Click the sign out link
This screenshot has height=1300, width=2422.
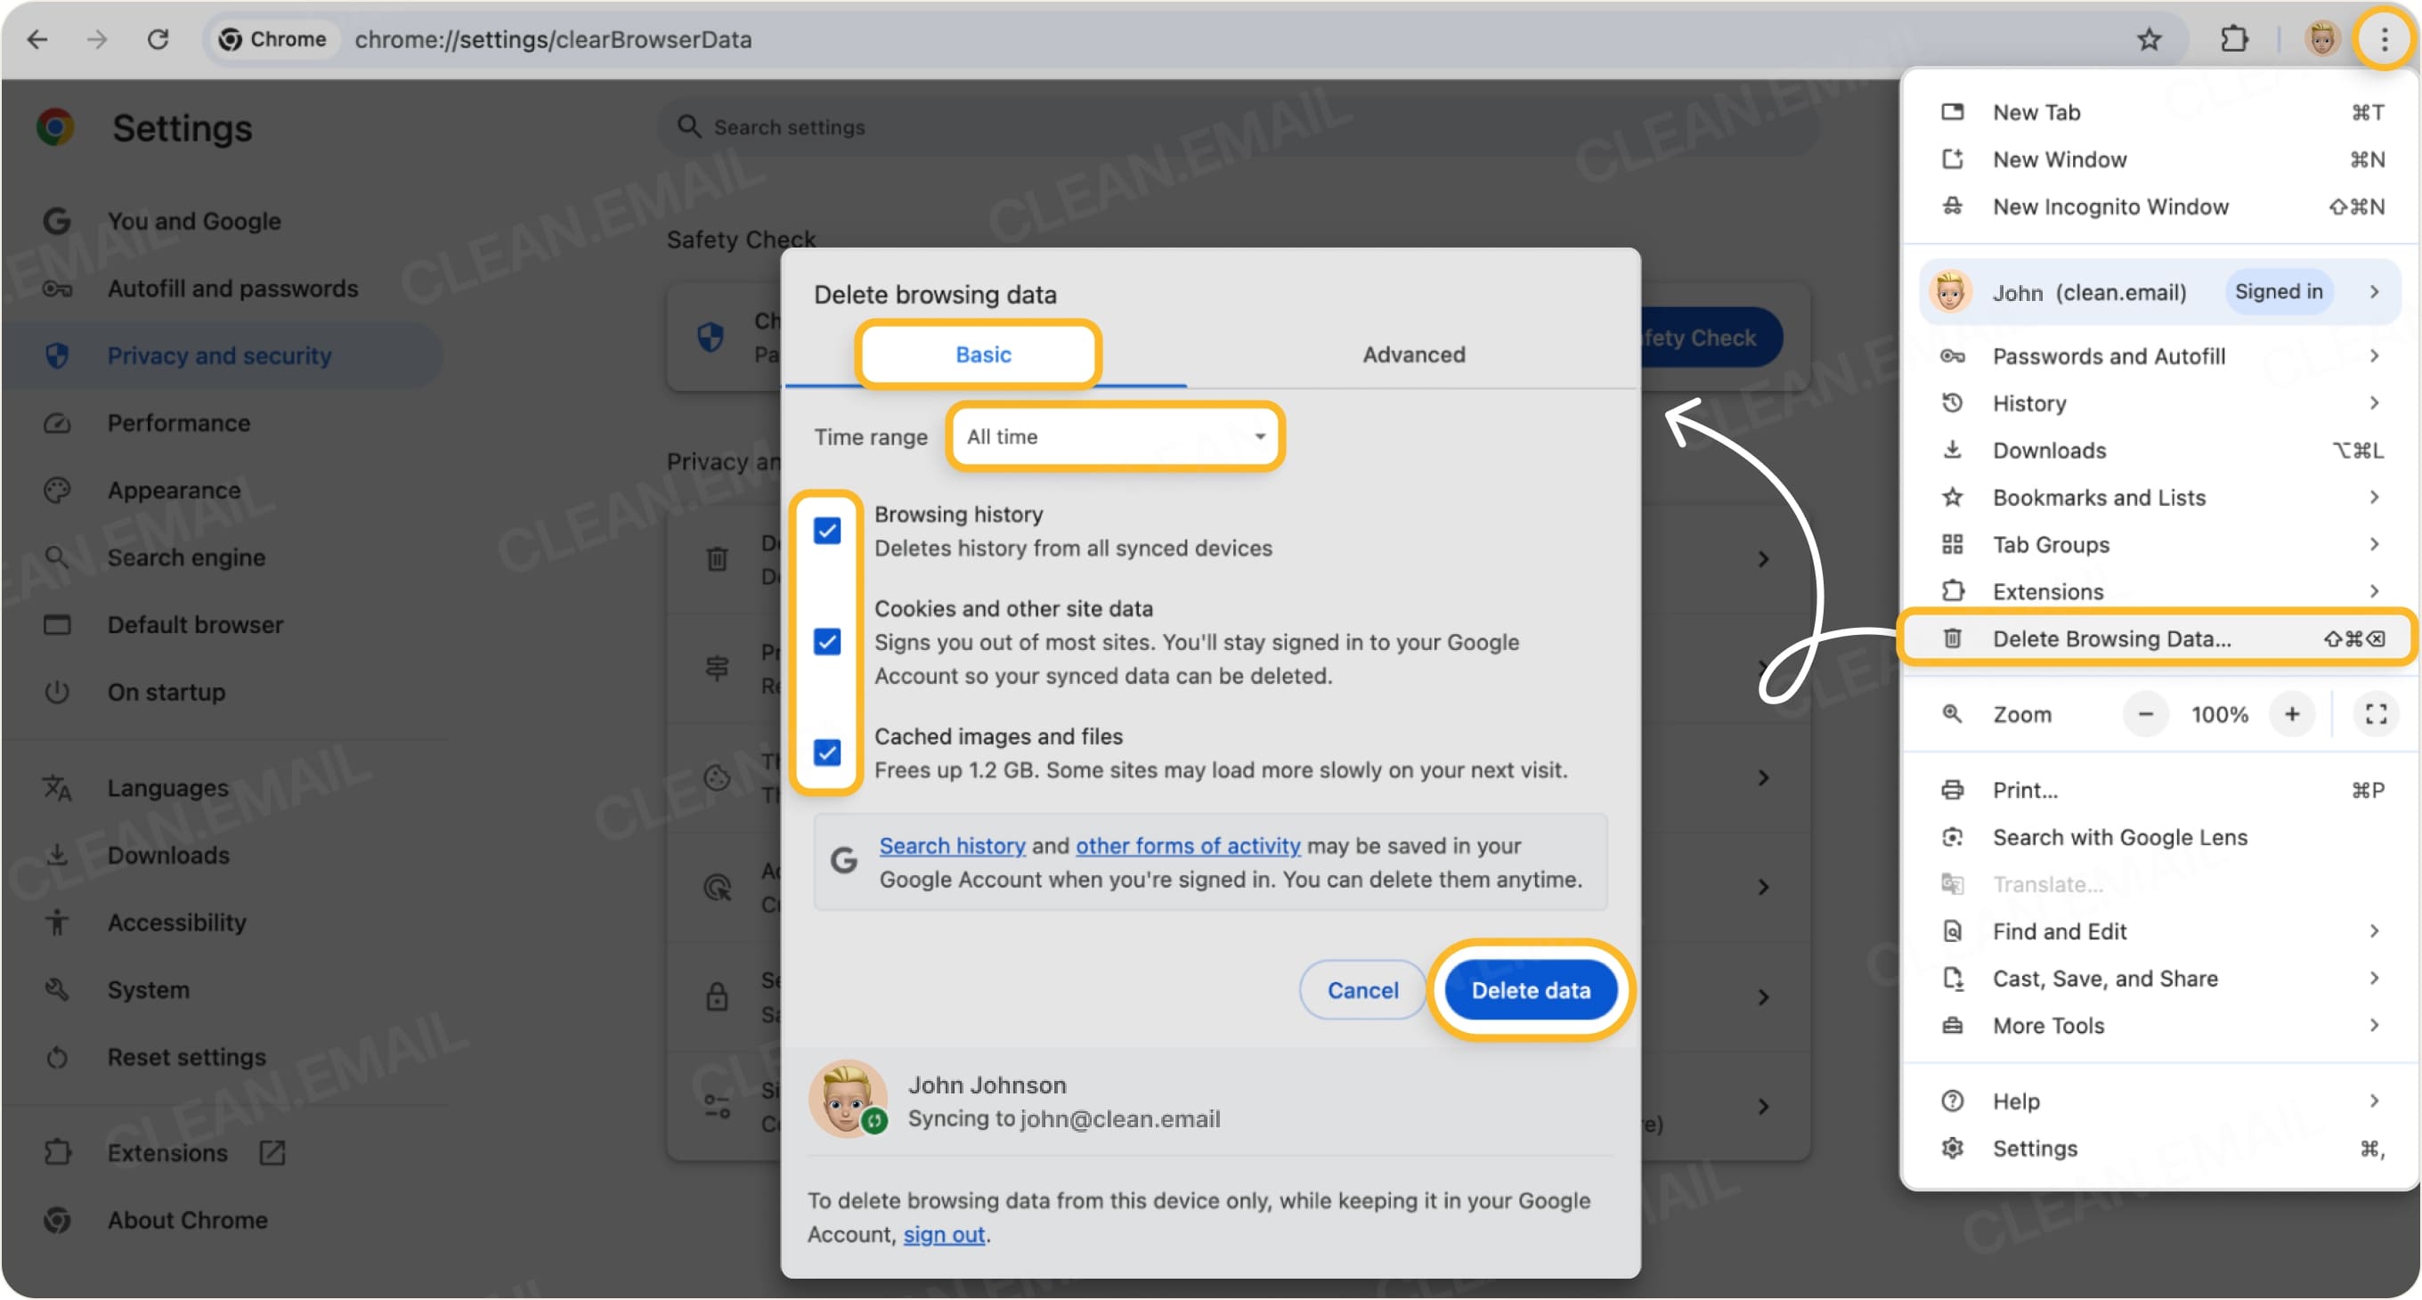tap(944, 1234)
